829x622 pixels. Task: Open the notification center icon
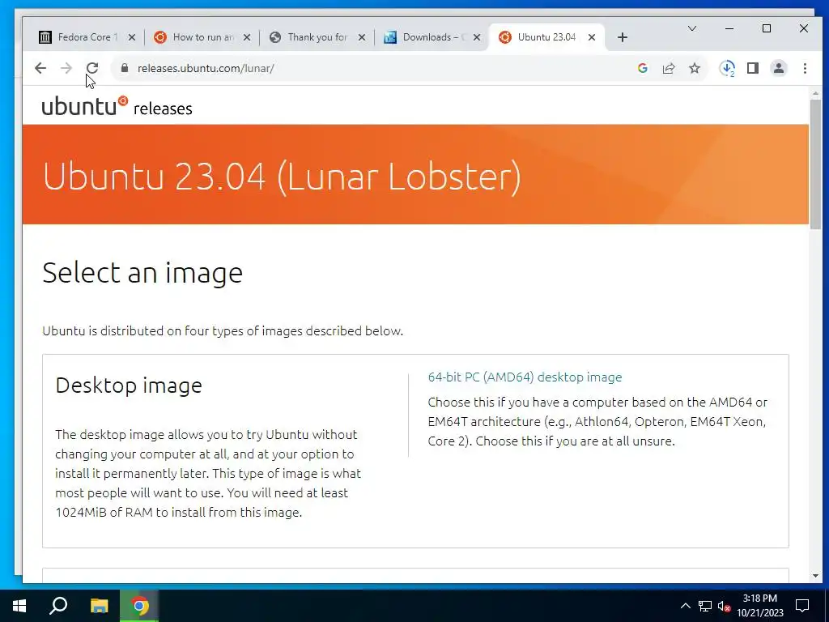tap(802, 606)
